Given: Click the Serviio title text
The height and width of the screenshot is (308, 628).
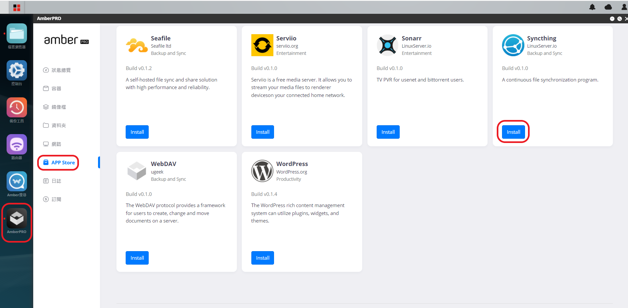Looking at the screenshot, I should point(286,38).
